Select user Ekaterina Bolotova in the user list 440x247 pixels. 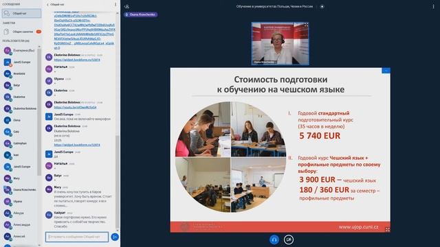(x=20, y=108)
